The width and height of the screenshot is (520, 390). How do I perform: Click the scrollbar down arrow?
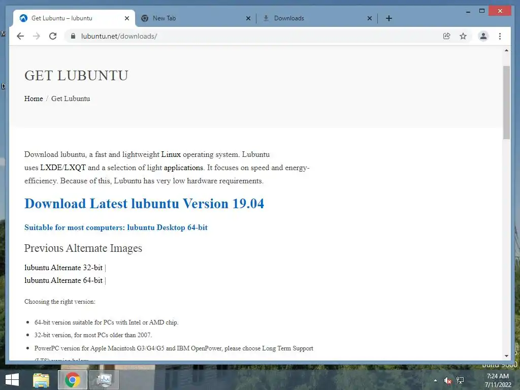506,356
